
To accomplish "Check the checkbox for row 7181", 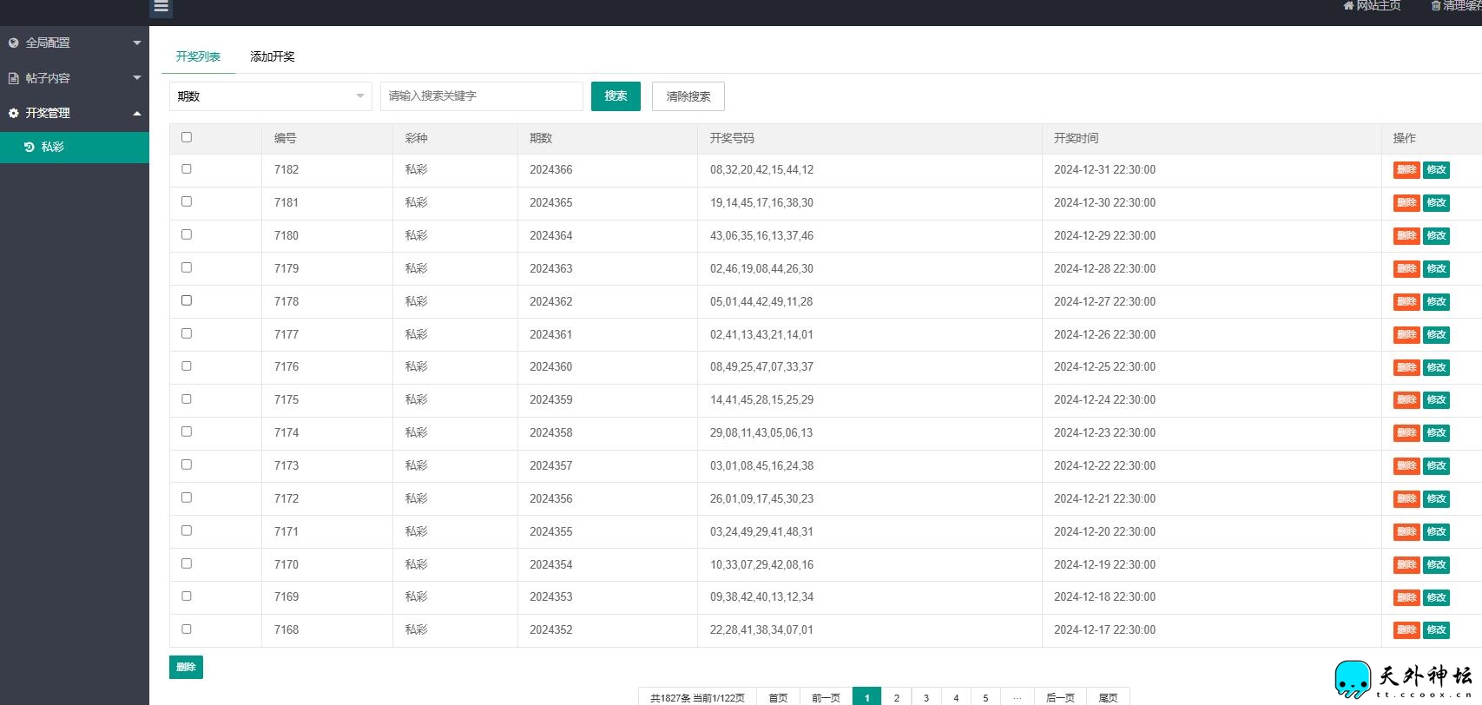I will [187, 201].
